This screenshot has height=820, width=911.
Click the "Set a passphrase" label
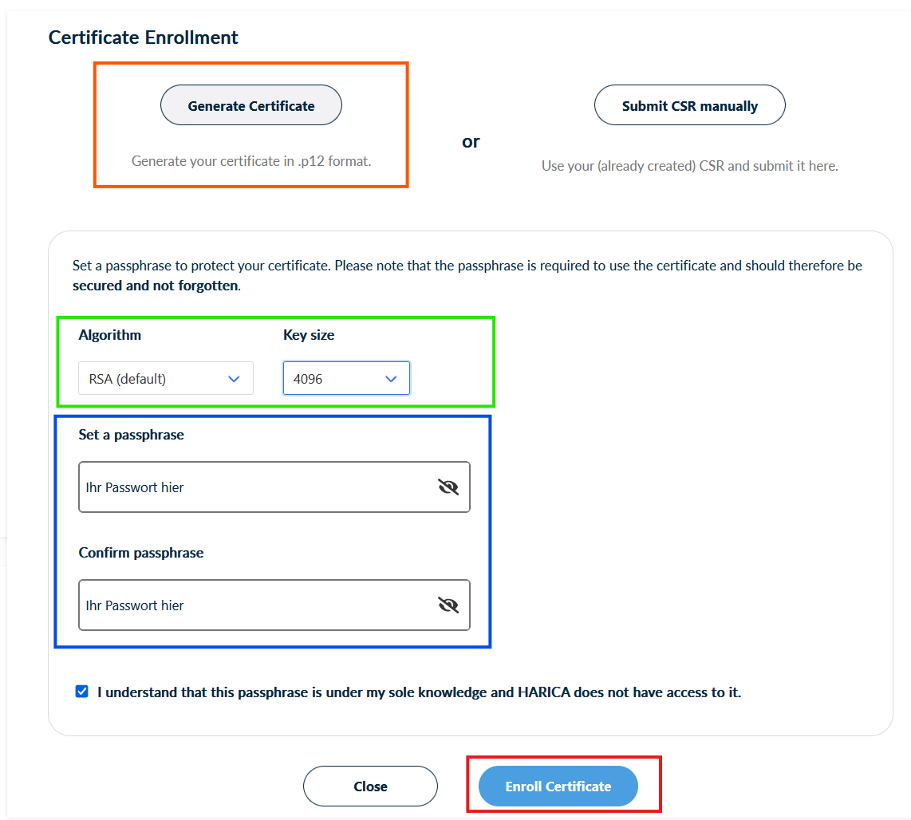coord(132,435)
